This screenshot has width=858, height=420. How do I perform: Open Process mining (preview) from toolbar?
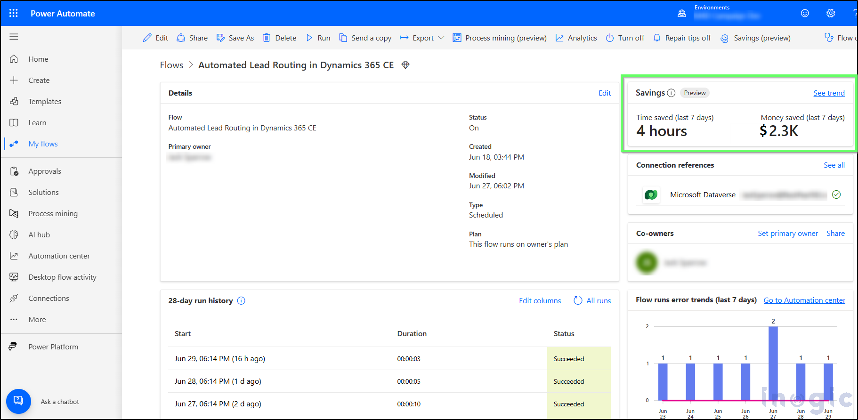pos(500,38)
